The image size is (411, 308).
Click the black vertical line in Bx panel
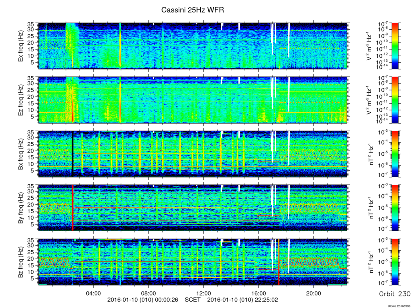(x=73, y=154)
